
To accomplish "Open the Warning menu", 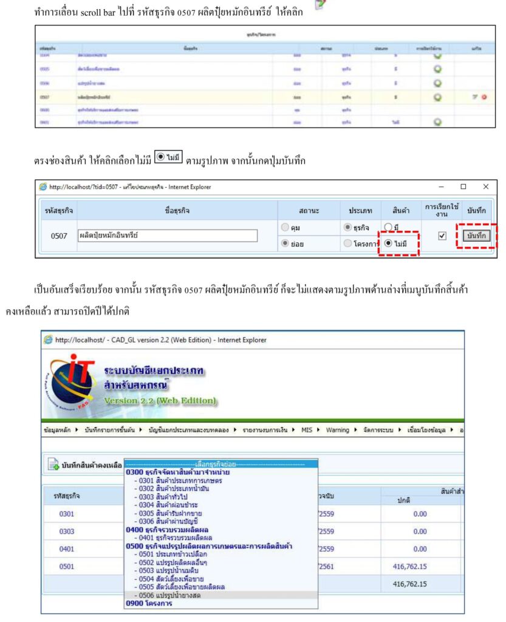I will point(338,430).
